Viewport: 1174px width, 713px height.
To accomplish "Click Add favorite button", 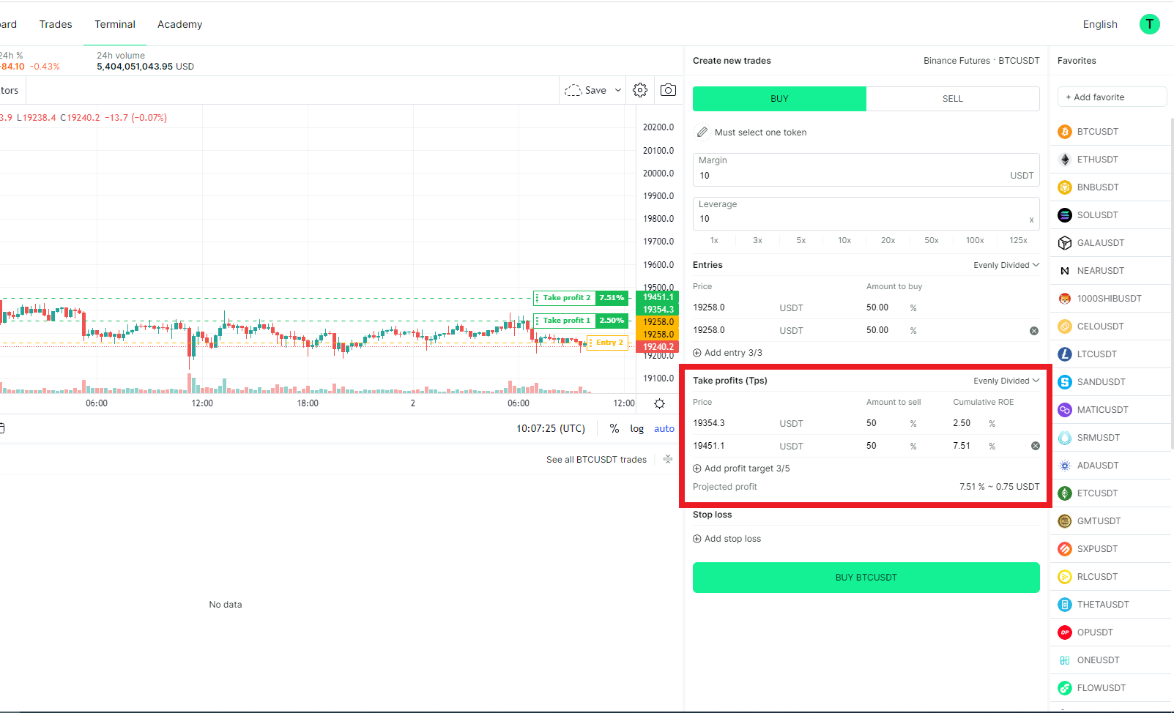I will (1111, 97).
